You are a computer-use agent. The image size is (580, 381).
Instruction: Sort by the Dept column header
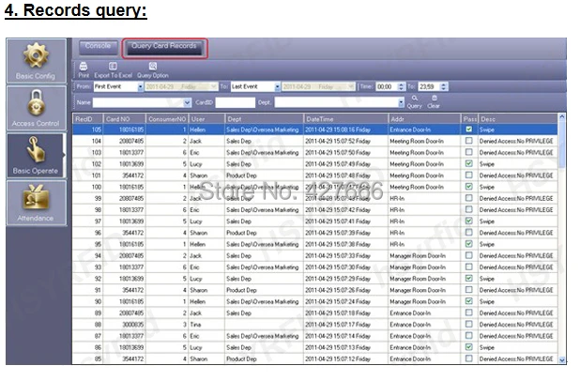pos(264,119)
